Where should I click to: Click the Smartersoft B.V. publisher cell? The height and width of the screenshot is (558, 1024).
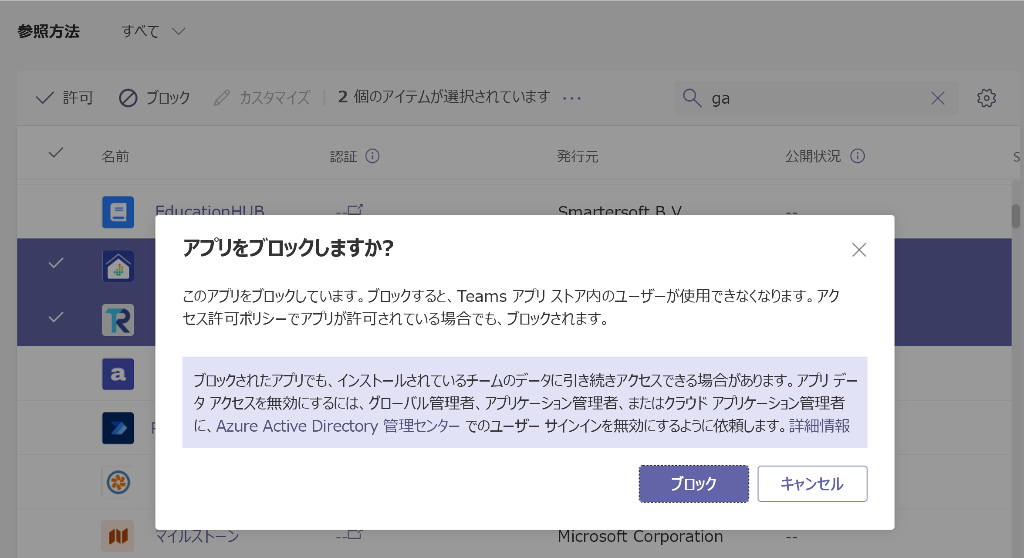619,210
